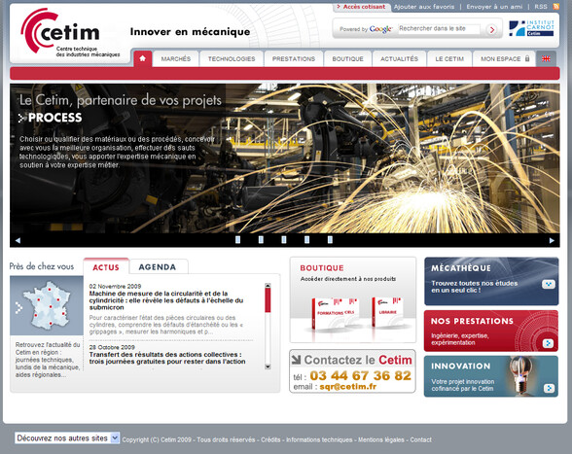This screenshot has height=454, width=572.
Task: Open Mentions légales footer link
Action: [381, 439]
